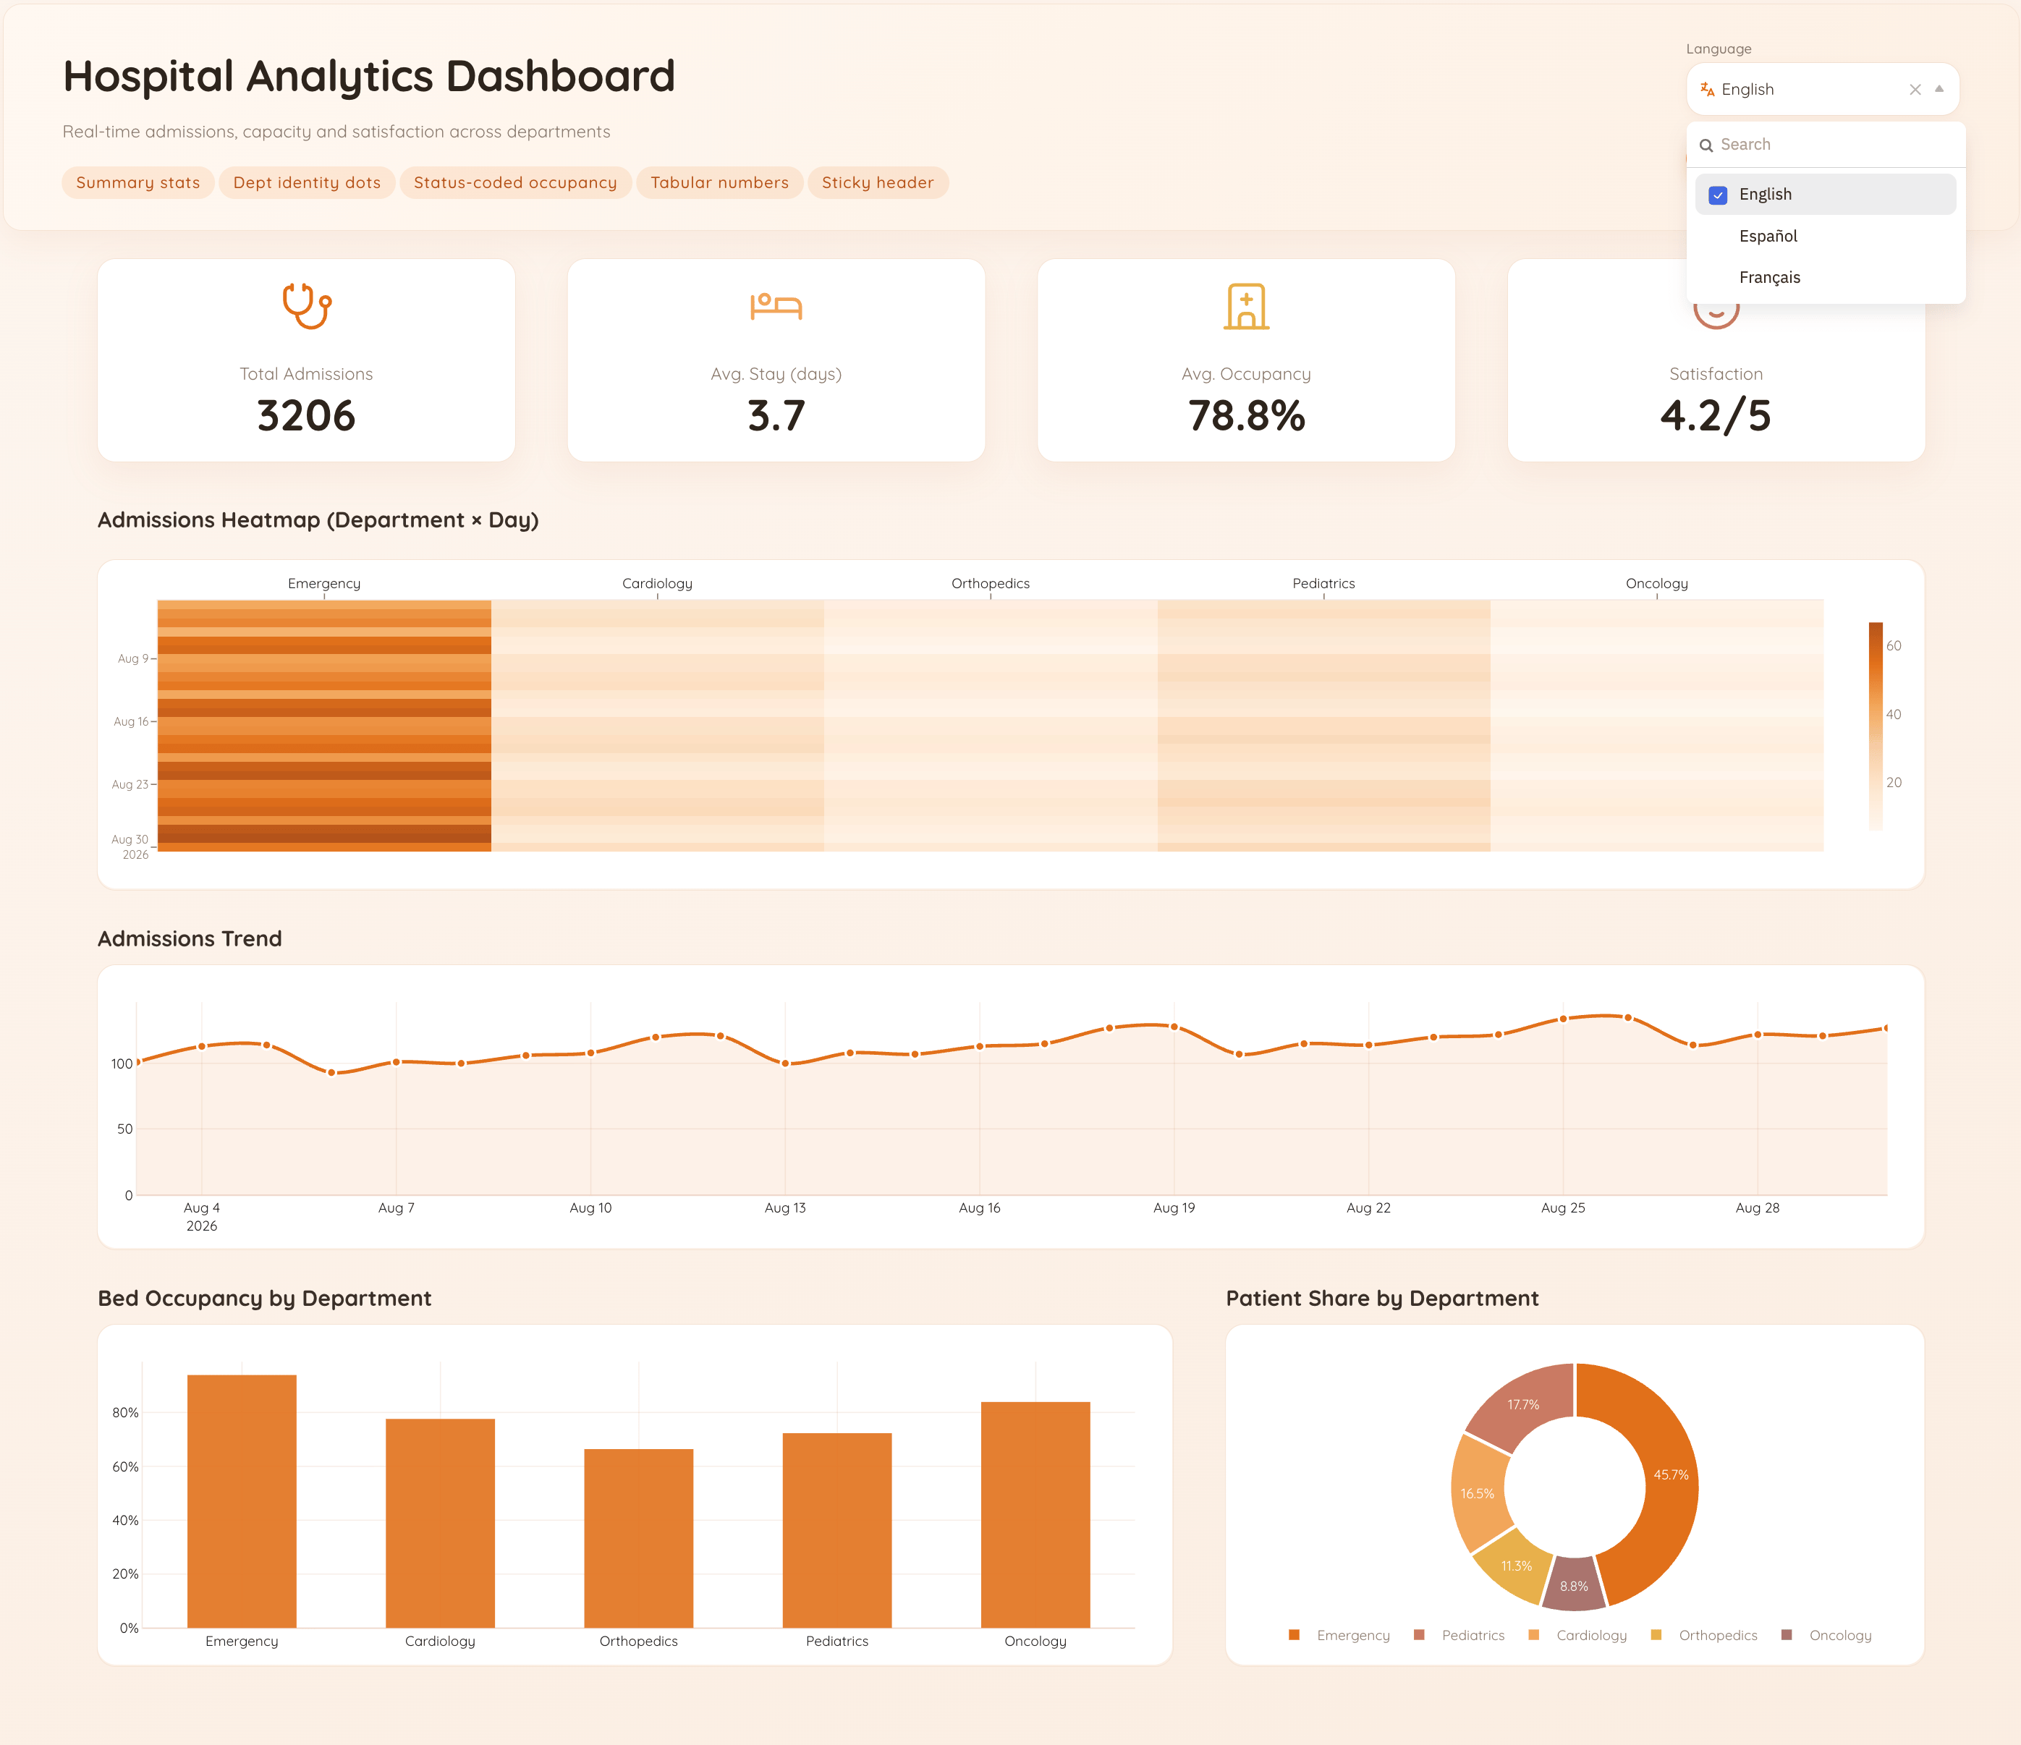Click the Avg. Occupancy value 78.8%
This screenshot has height=1745, width=2021.
pos(1247,415)
